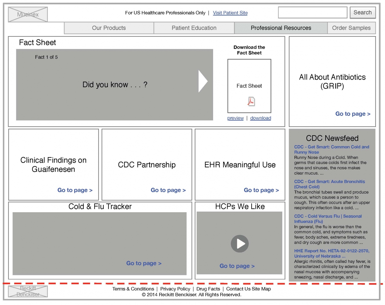Go to page for HCPs We Like

pyautogui.click(x=237, y=266)
